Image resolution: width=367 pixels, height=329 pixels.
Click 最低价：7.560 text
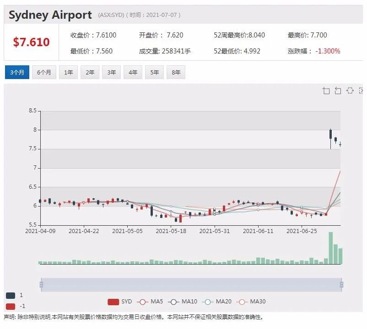coord(91,51)
